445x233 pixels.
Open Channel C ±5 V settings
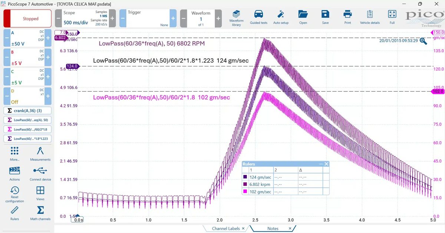pos(27,76)
